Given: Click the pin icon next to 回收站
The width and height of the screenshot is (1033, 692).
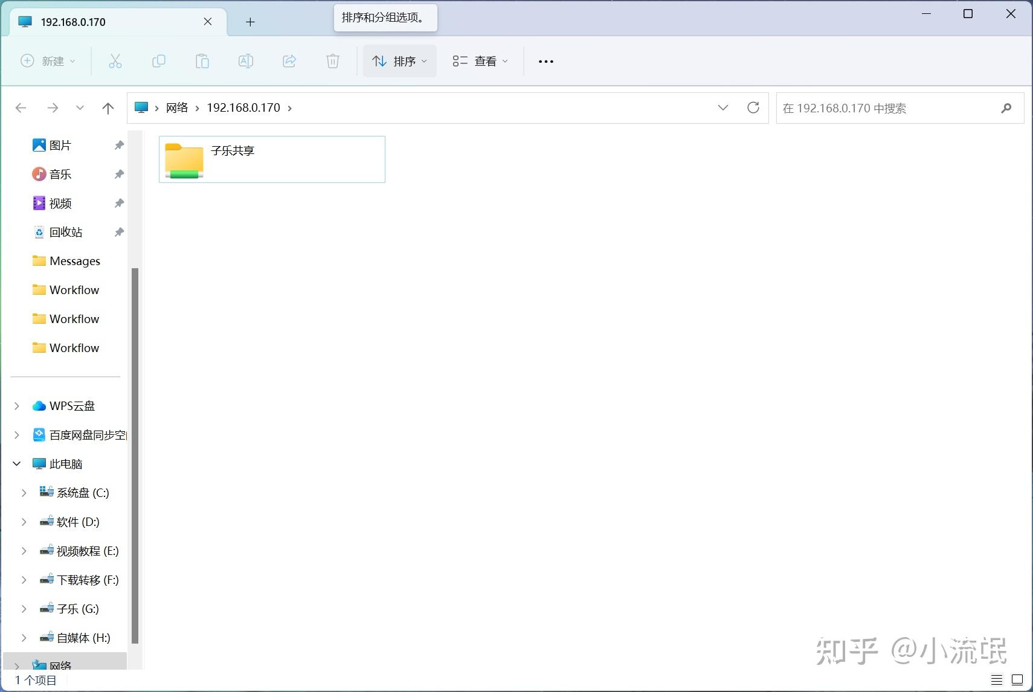Looking at the screenshot, I should tap(119, 232).
